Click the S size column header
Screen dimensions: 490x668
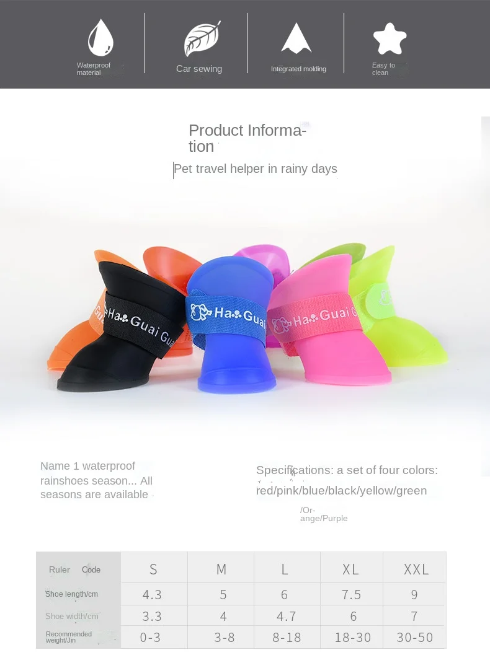click(x=154, y=569)
